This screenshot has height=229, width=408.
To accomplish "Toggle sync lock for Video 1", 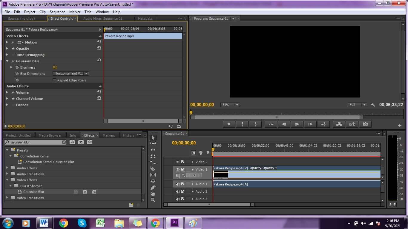I will (x=183, y=169).
